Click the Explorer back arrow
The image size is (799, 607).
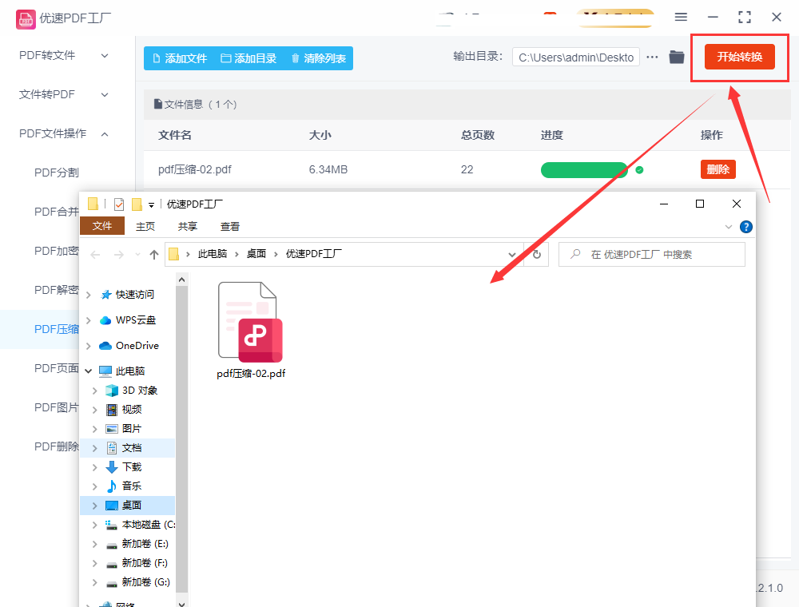(95, 255)
